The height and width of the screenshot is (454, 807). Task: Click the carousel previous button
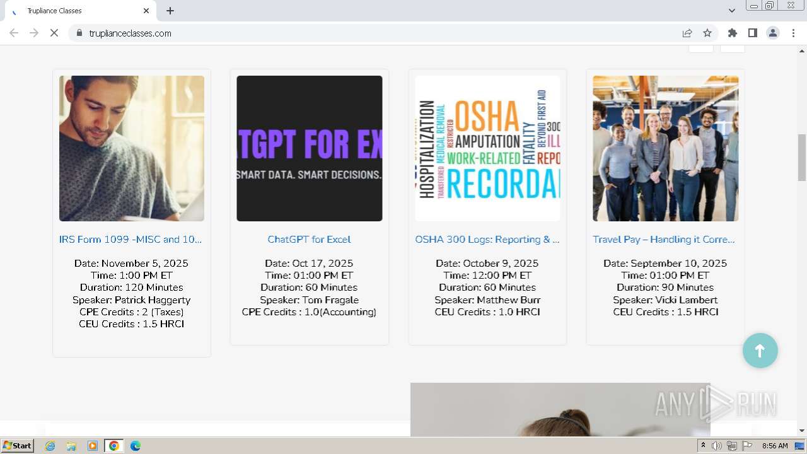701,48
